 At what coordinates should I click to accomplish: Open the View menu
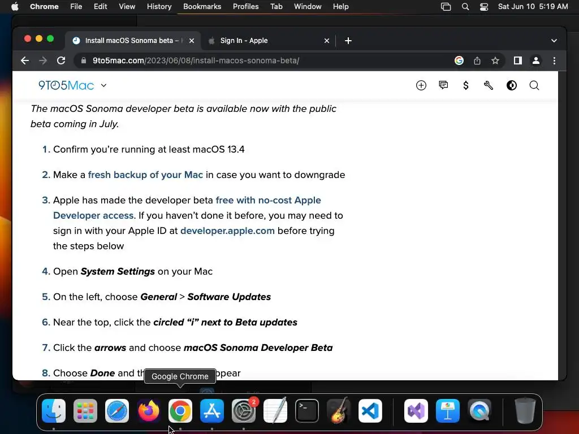127,7
